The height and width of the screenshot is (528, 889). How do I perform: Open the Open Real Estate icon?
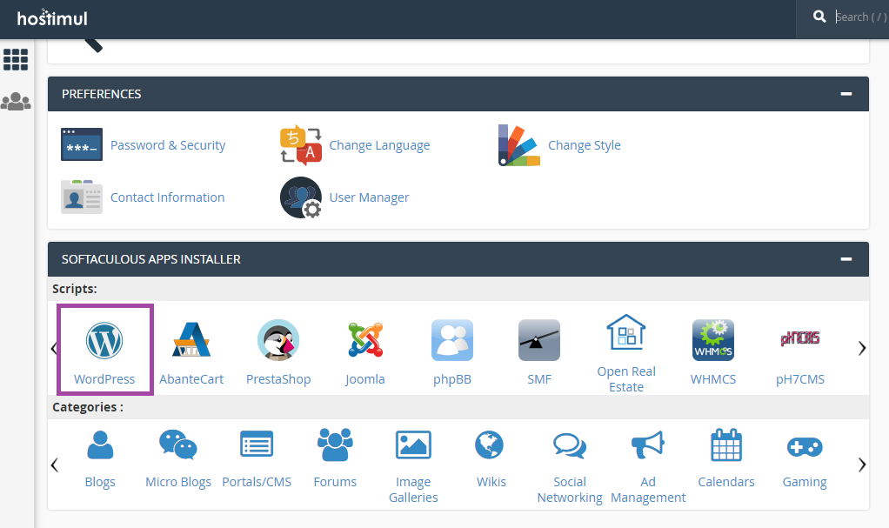626,333
